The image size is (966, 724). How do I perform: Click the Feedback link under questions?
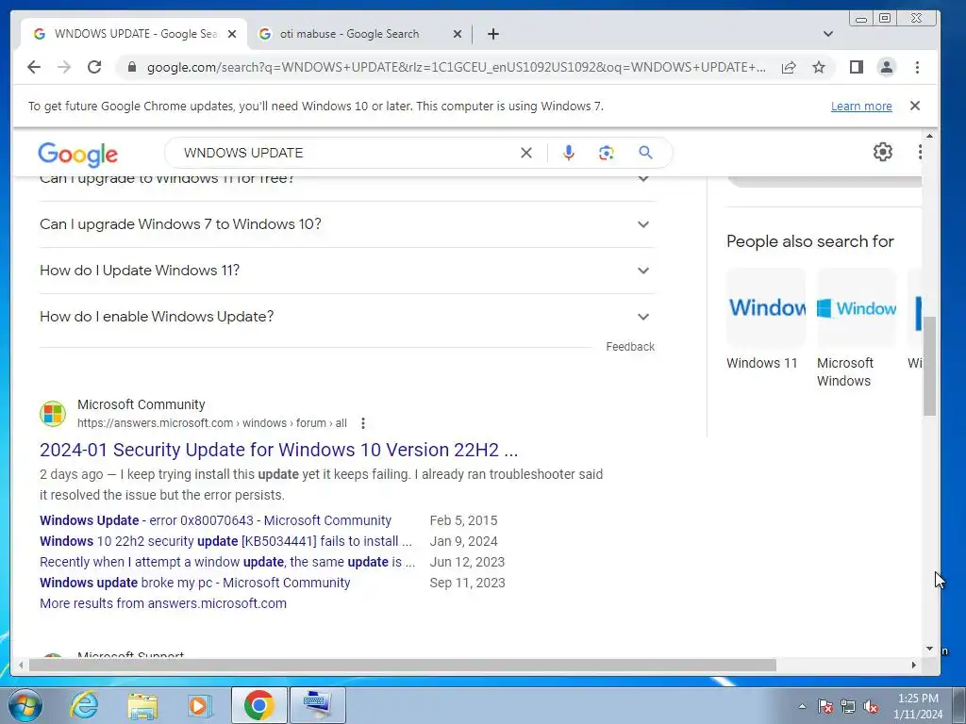click(x=629, y=347)
